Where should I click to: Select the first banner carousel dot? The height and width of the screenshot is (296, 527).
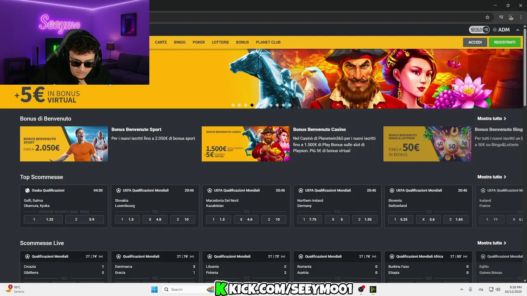pyautogui.click(x=233, y=105)
